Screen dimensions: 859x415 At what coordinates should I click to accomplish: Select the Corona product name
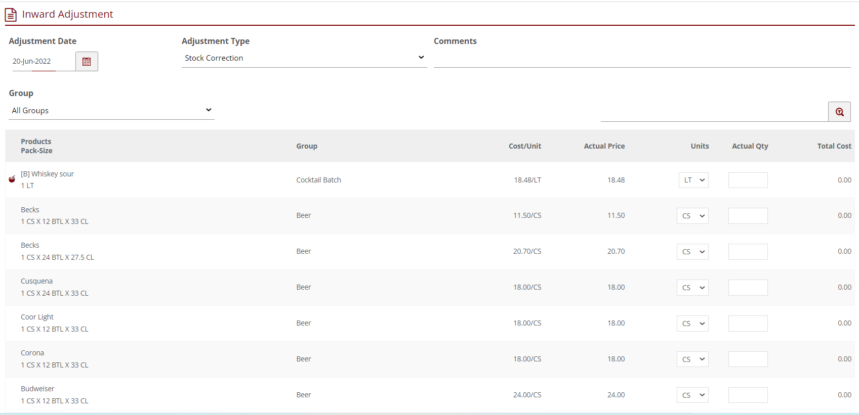tap(32, 353)
